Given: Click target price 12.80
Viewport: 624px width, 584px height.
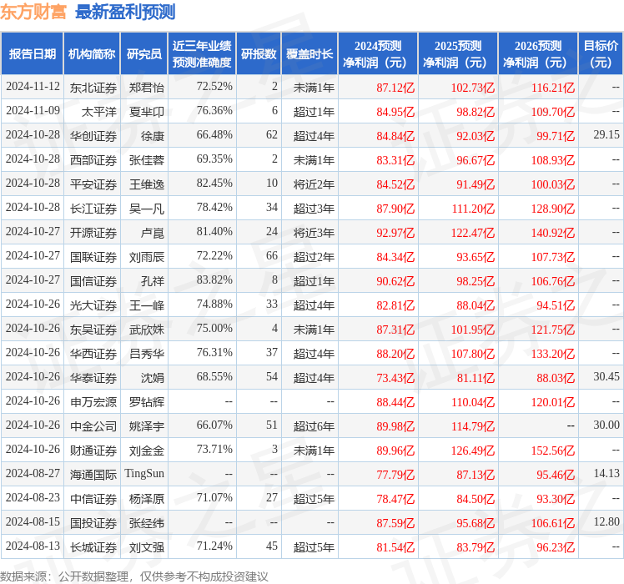Looking at the screenshot, I should tap(606, 522).
